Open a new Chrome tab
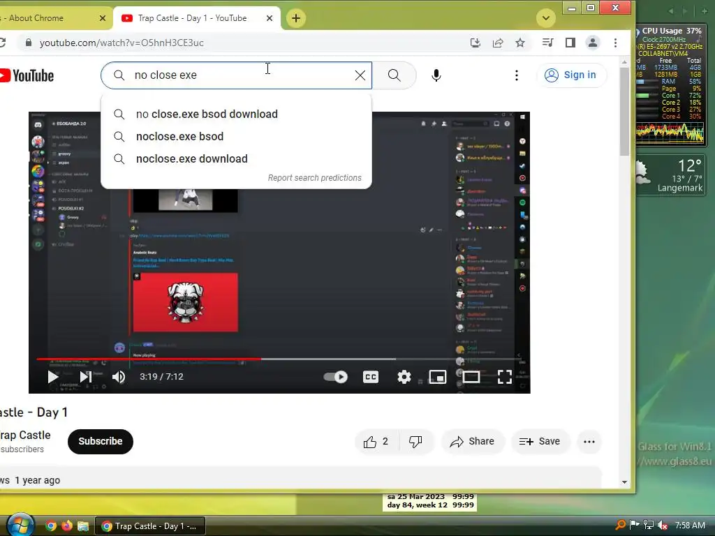This screenshot has height=536, width=715. click(x=296, y=18)
